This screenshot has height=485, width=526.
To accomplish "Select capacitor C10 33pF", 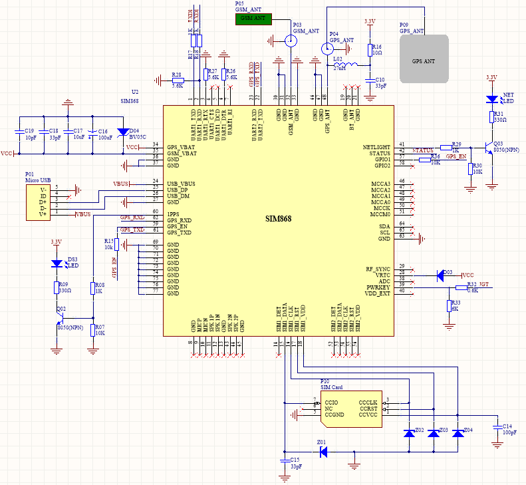I will [370, 81].
